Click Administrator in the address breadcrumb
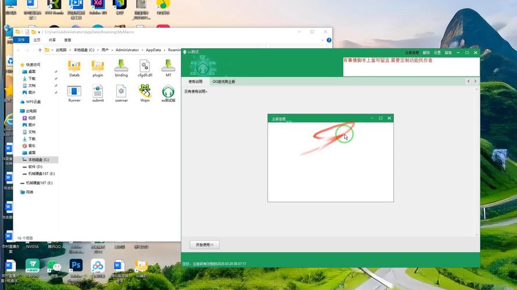The width and height of the screenshot is (517, 290). click(x=127, y=50)
